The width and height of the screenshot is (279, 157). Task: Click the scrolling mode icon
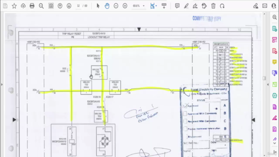[164, 6]
